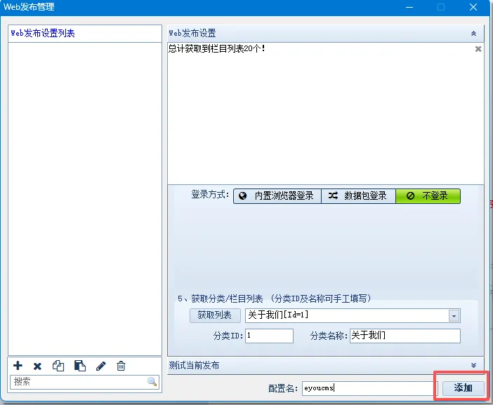Open the category list dropdown arrow
The width and height of the screenshot is (493, 405).
[454, 316]
